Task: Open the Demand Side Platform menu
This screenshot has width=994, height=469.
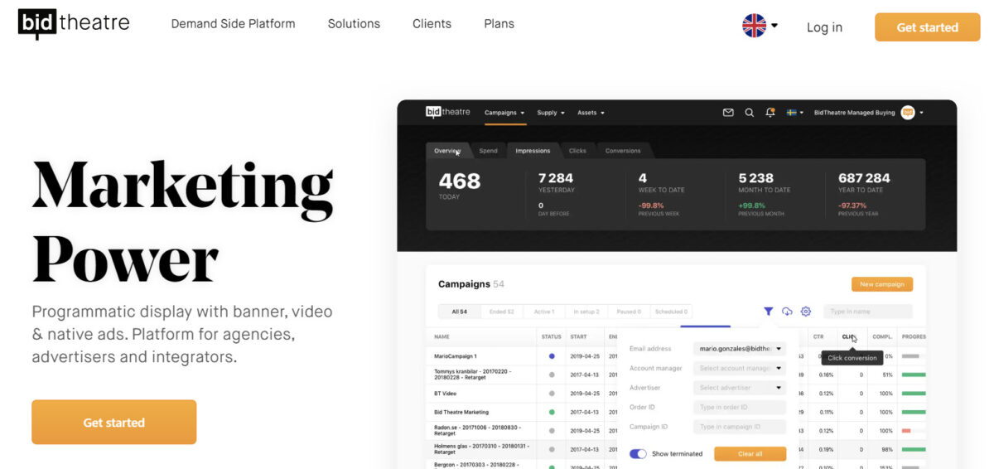Action: pyautogui.click(x=233, y=24)
